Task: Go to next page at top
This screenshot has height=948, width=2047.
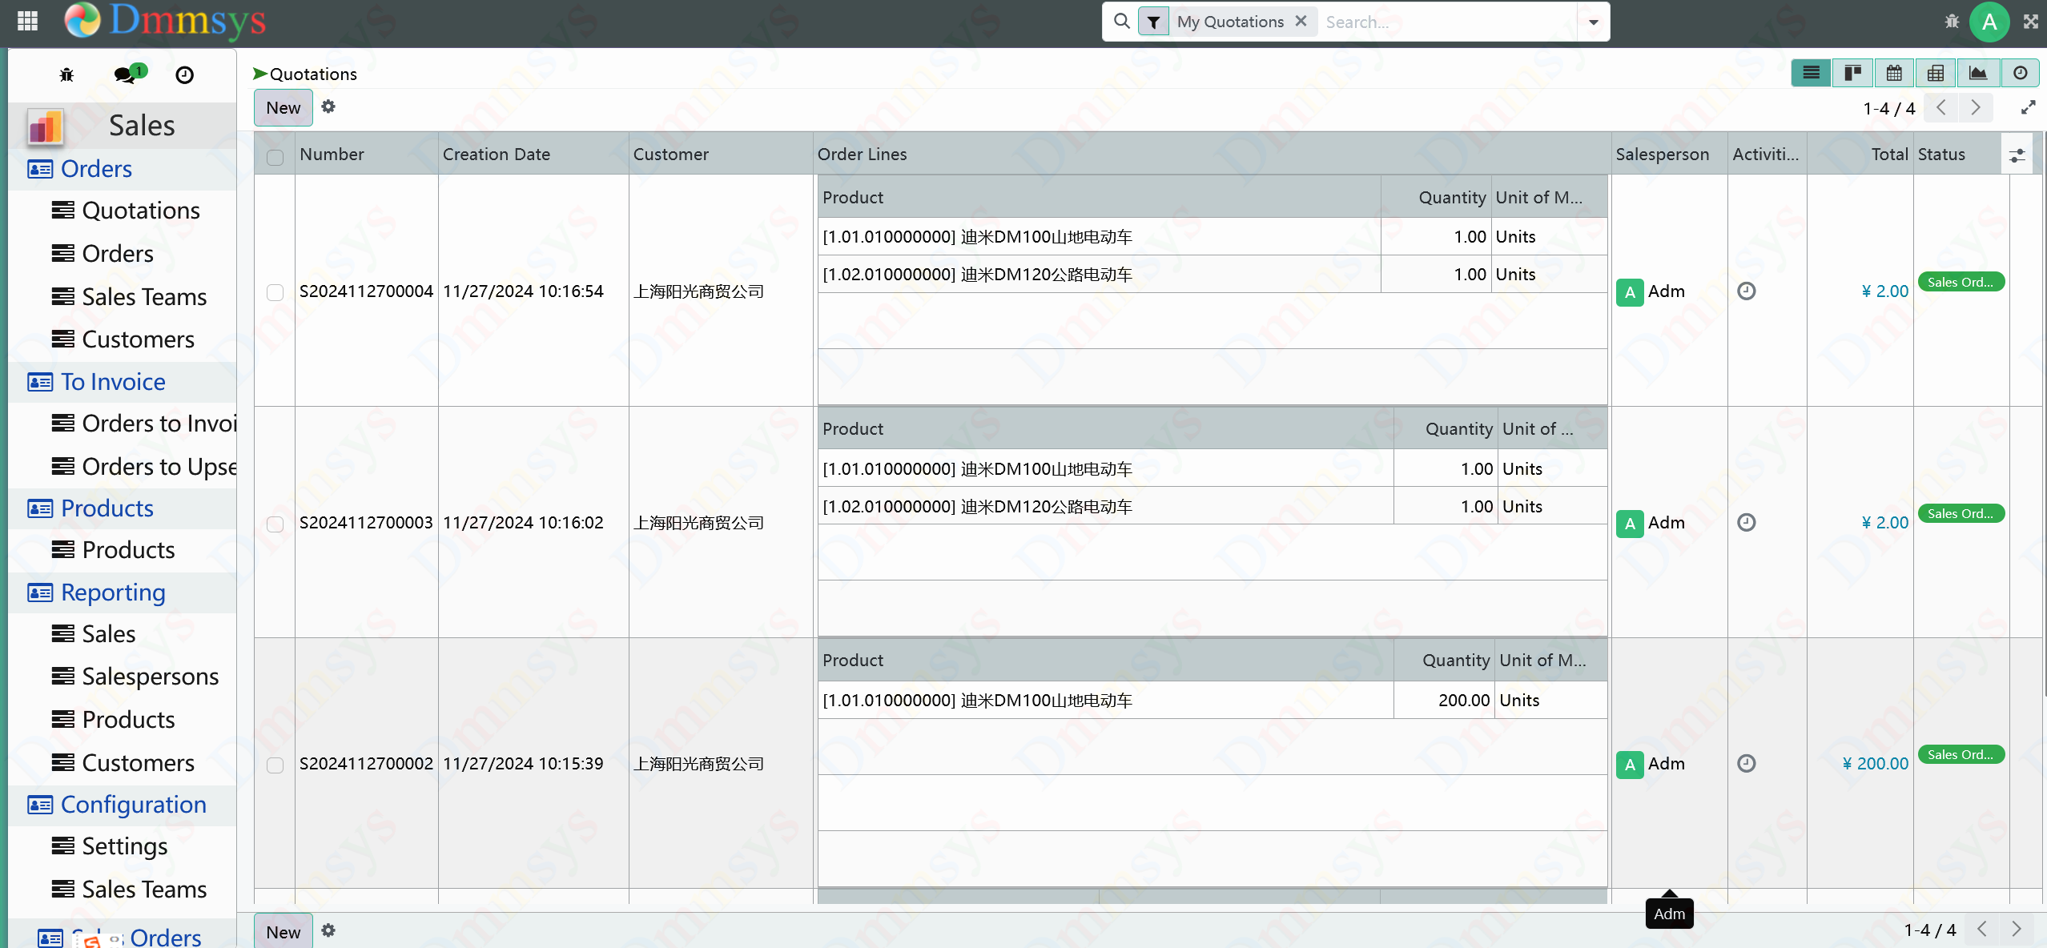Action: coord(1976,107)
